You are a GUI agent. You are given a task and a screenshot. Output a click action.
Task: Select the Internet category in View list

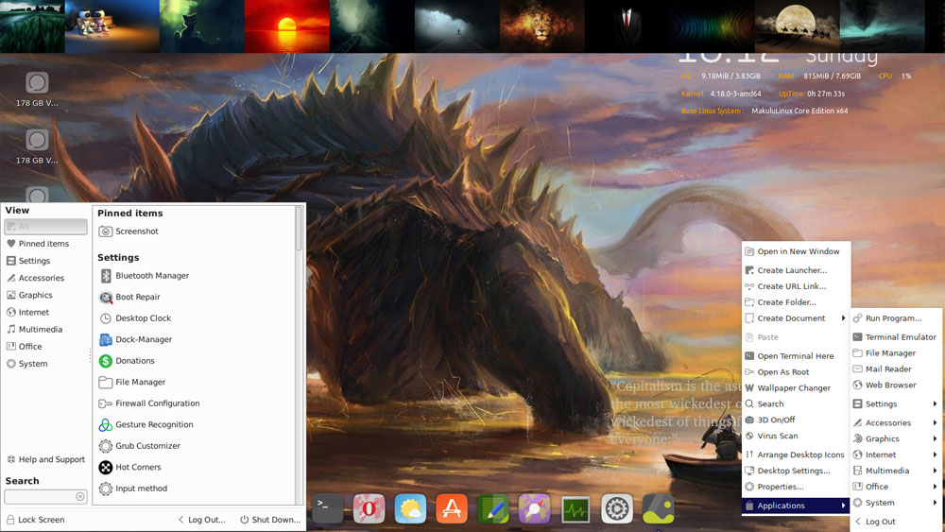pos(45,312)
